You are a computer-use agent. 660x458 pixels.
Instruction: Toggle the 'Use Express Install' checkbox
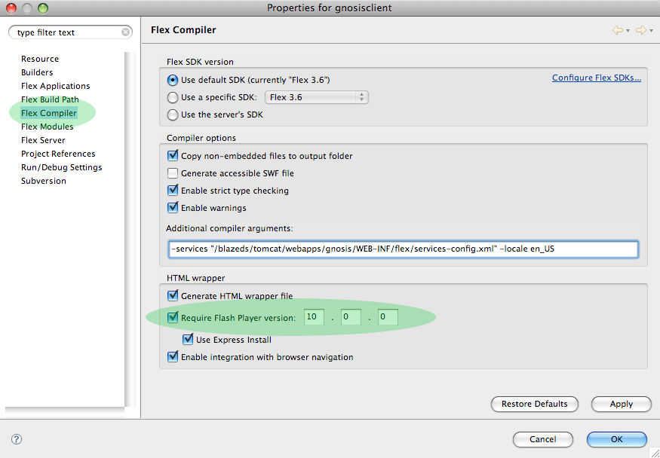[189, 340]
